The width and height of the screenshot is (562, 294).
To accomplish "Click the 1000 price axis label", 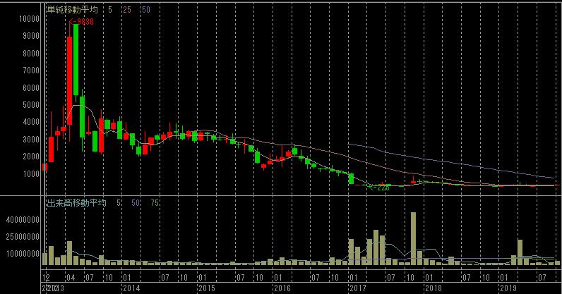I will 31,173.
